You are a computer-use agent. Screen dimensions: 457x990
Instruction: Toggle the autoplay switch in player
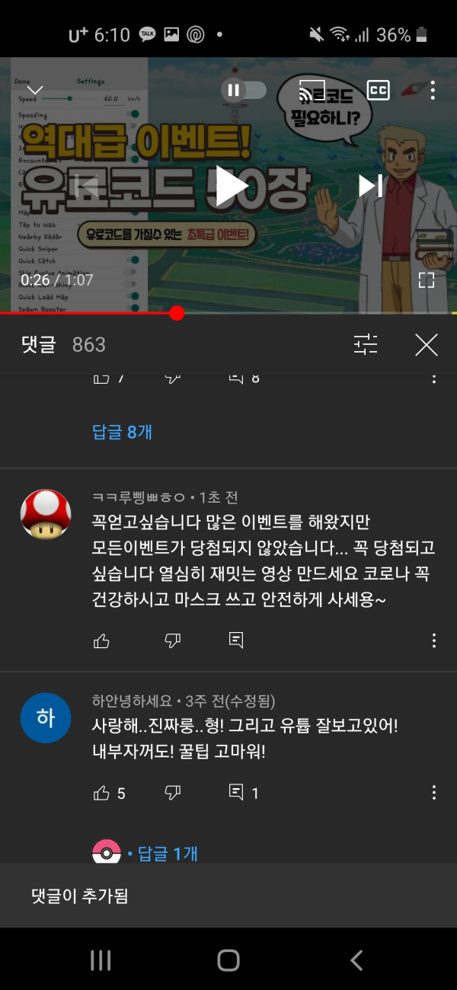click(244, 90)
